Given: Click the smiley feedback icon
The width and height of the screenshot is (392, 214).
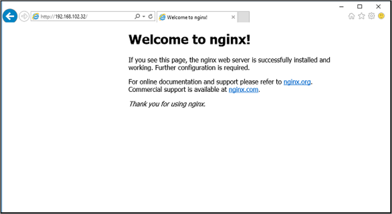Looking at the screenshot, I should (x=381, y=16).
